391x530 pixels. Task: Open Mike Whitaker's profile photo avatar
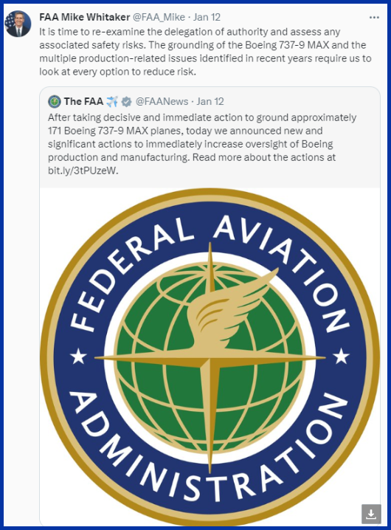coord(18,24)
